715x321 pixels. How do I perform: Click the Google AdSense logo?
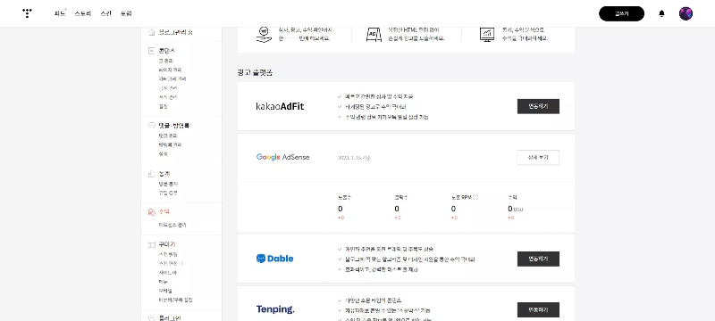pyautogui.click(x=282, y=157)
